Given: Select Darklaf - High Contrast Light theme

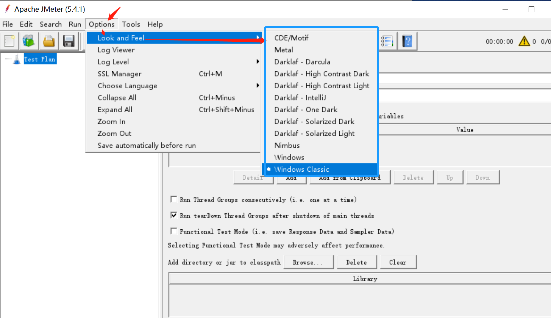Looking at the screenshot, I should pos(321,86).
